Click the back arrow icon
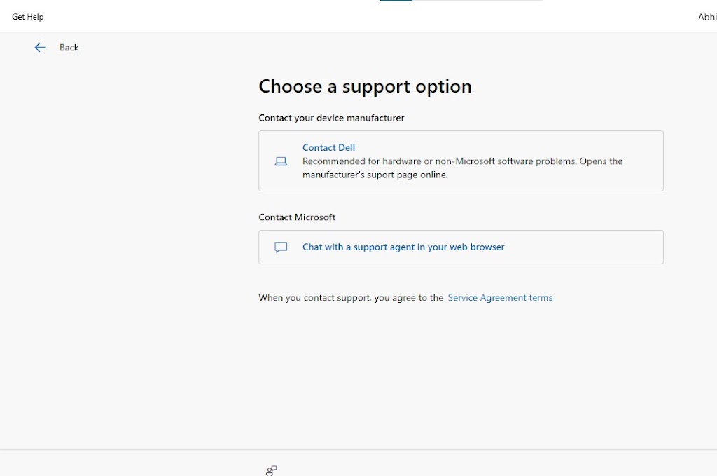The height and width of the screenshot is (476, 717). click(x=40, y=48)
